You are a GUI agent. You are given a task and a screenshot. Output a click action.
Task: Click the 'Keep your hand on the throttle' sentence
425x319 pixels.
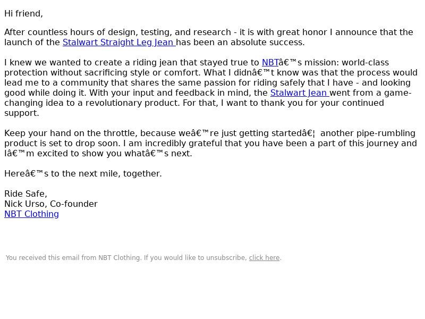click(71, 133)
